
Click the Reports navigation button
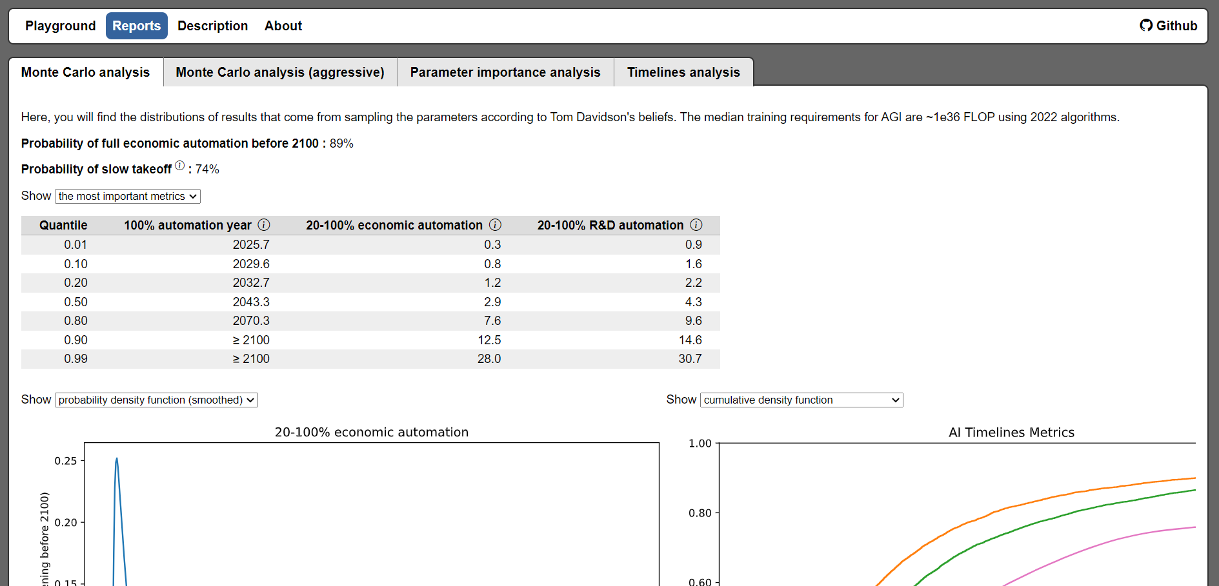click(x=136, y=26)
